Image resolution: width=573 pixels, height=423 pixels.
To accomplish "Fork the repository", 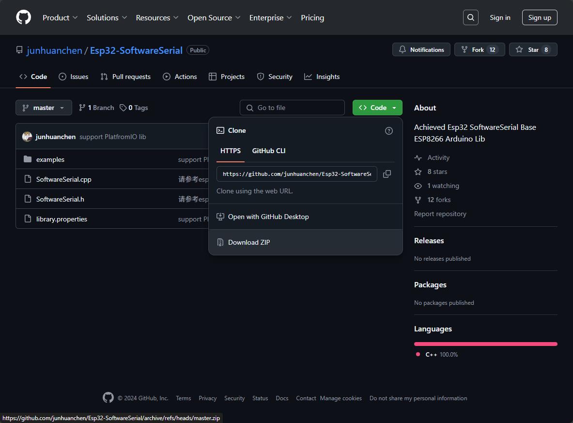I will [x=480, y=49].
